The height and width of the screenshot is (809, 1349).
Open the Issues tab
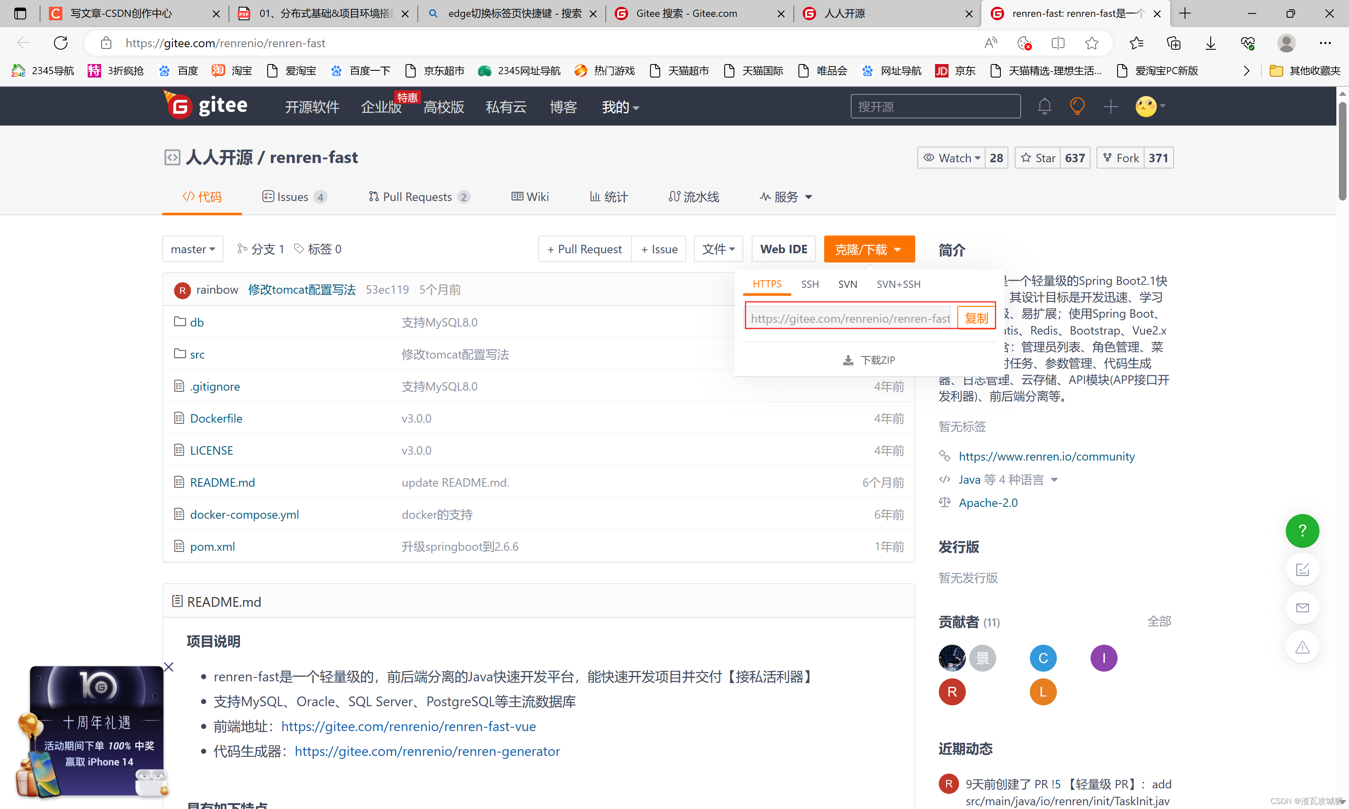pyautogui.click(x=293, y=197)
